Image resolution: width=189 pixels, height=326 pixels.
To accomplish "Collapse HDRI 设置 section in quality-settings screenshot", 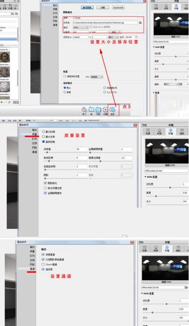I will point(146,177).
